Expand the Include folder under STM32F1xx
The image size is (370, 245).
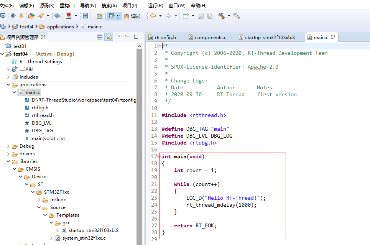[39, 200]
